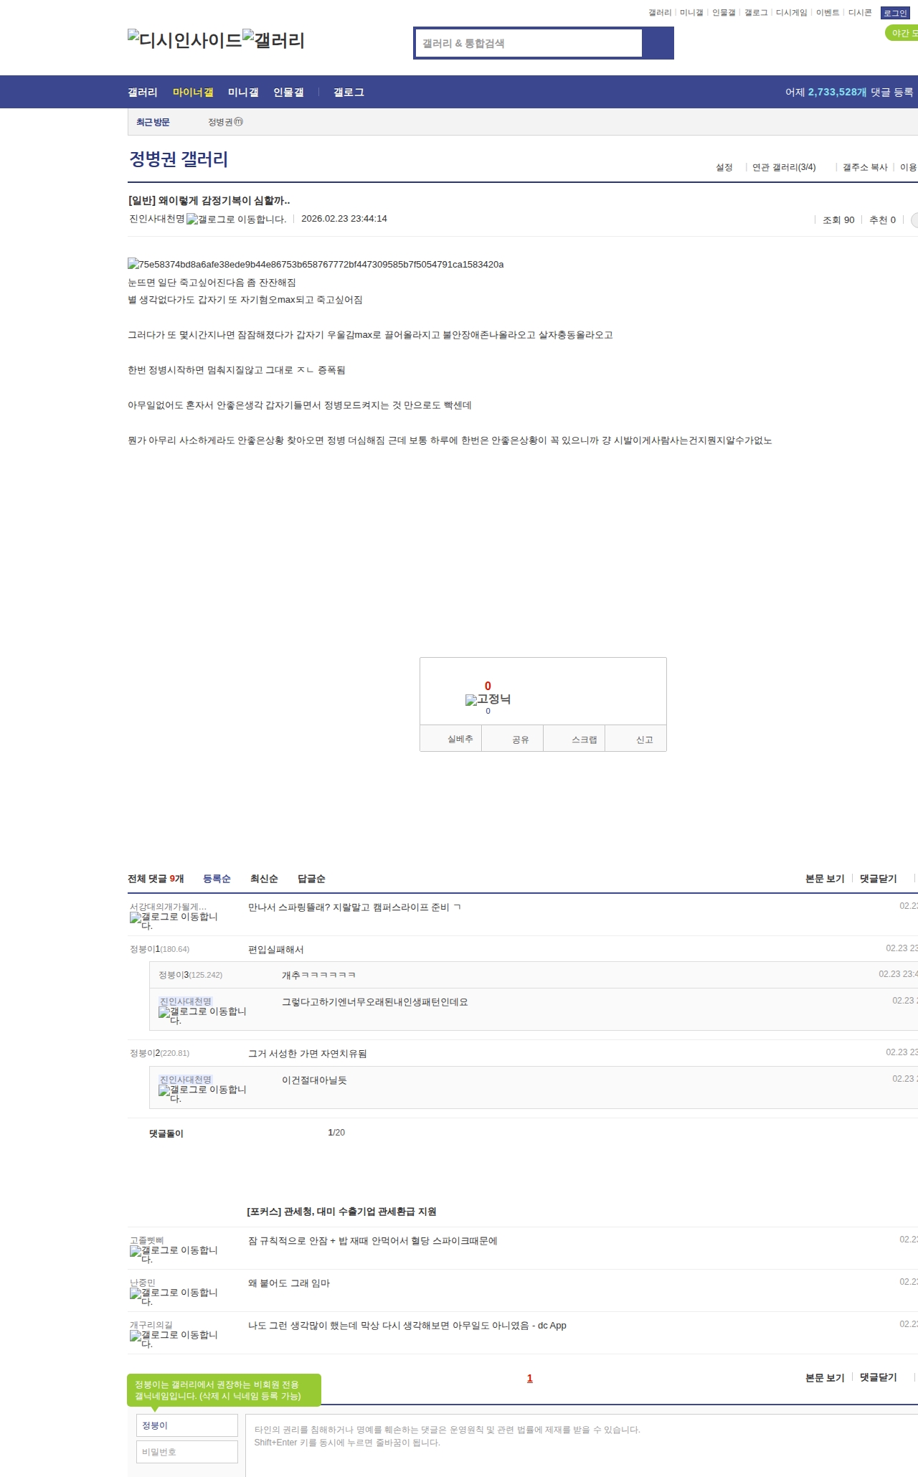Image resolution: width=918 pixels, height=1477 pixels.
Task: Click the comment text area
Action: coord(582,1445)
